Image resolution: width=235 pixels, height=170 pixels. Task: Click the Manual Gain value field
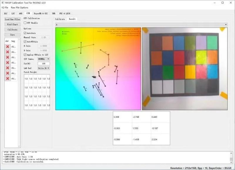click(x=43, y=37)
